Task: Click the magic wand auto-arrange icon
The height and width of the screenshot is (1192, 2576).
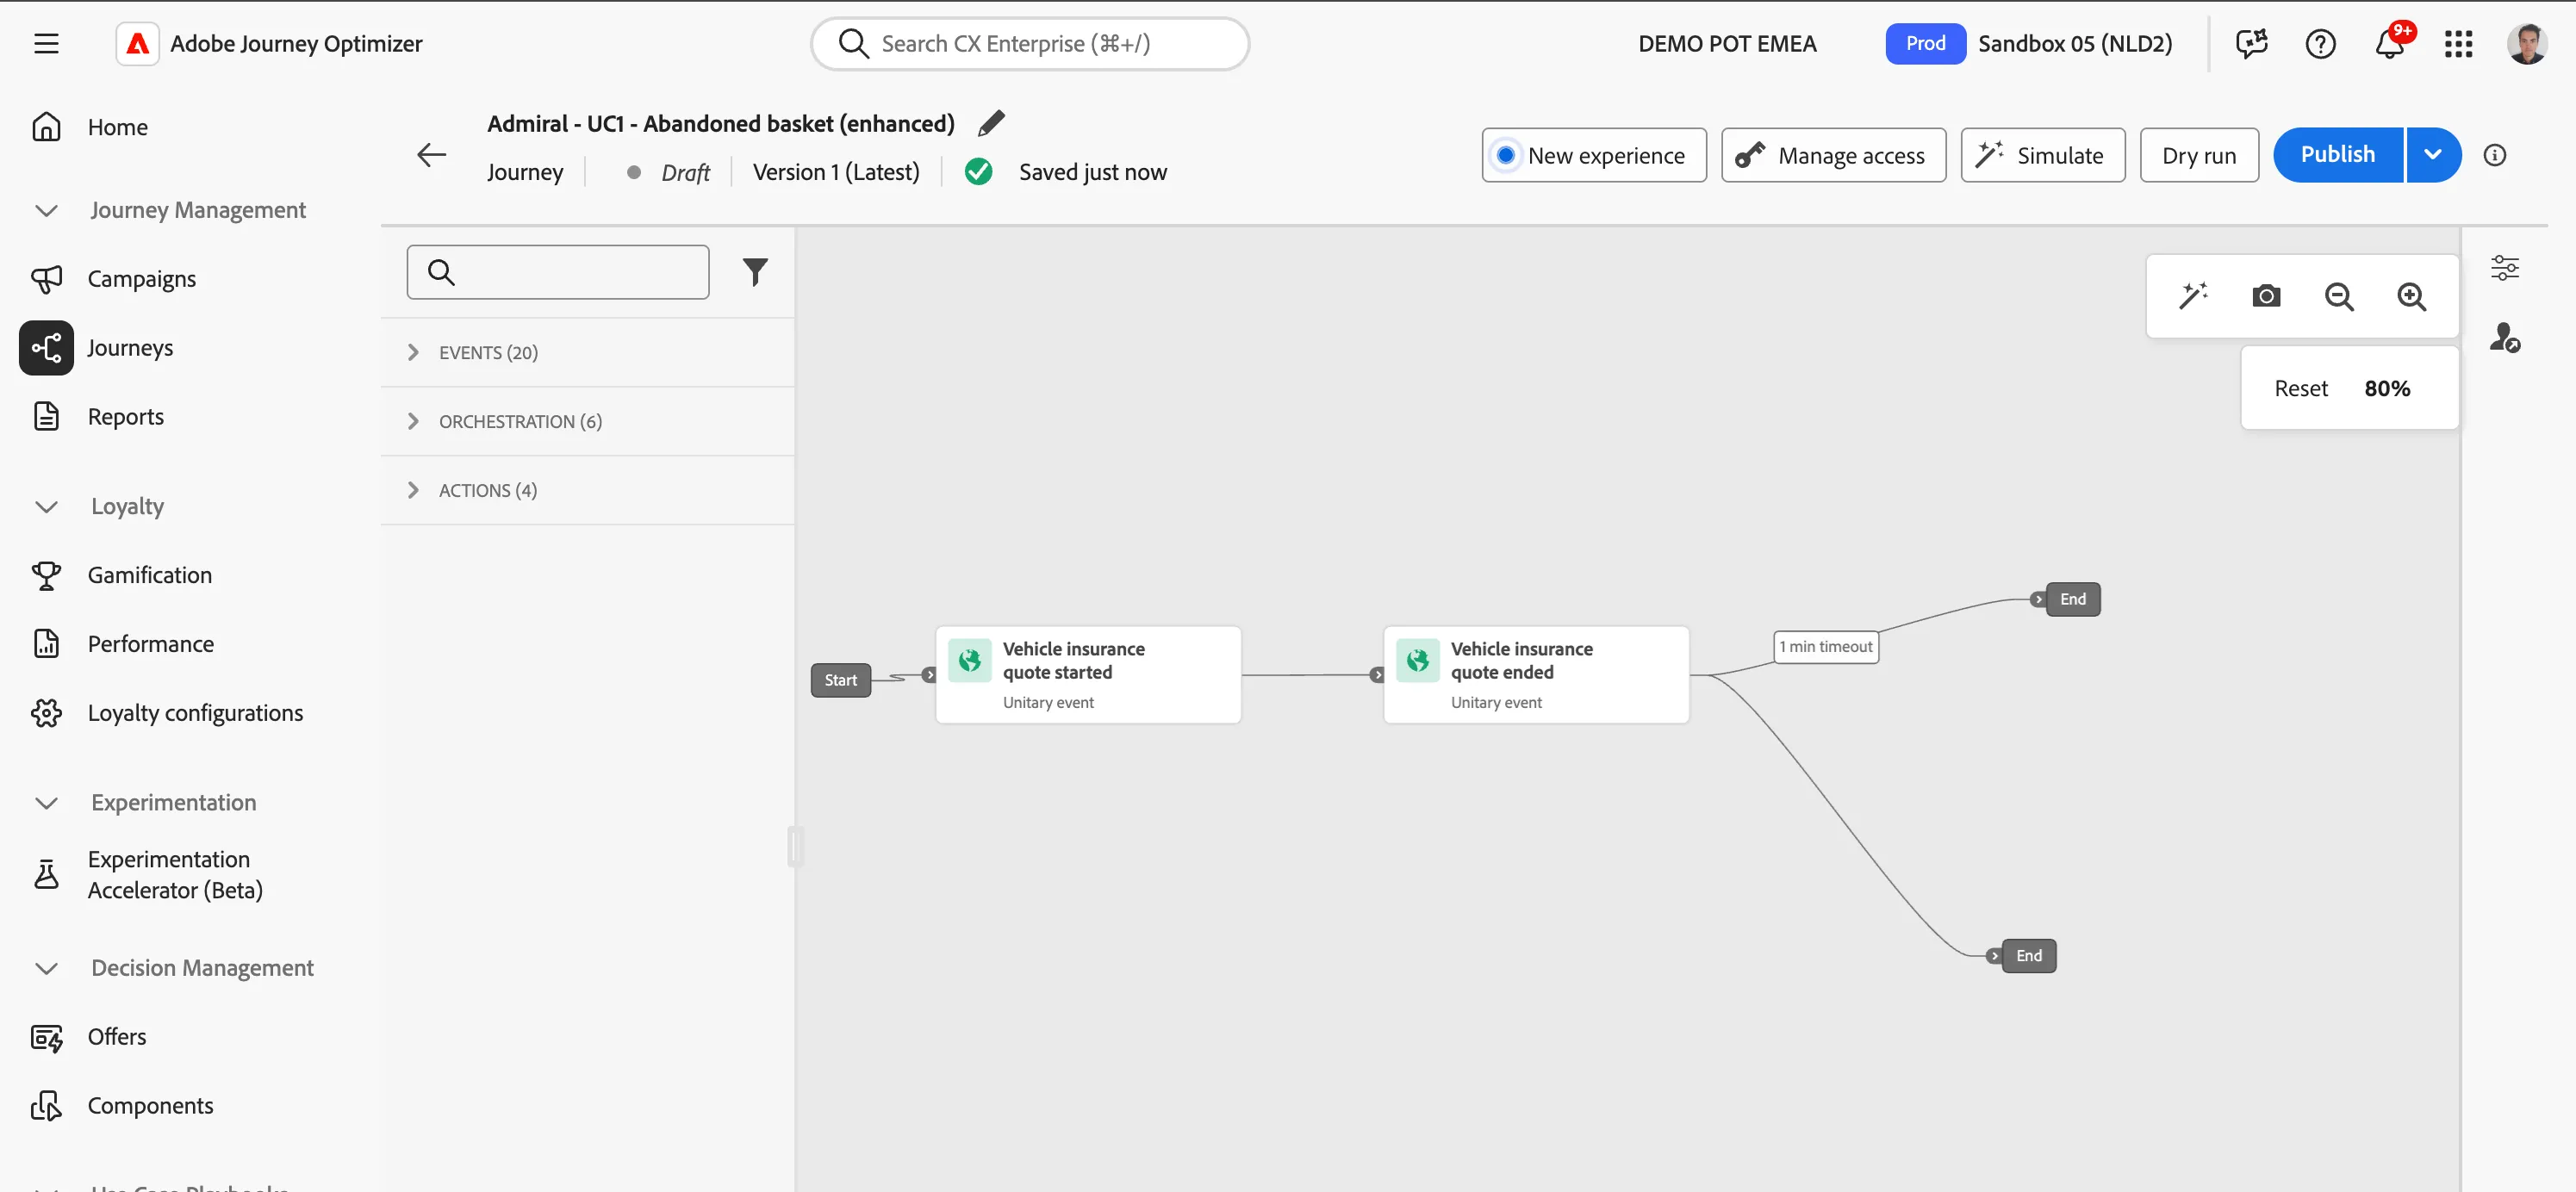Action: click(x=2193, y=296)
